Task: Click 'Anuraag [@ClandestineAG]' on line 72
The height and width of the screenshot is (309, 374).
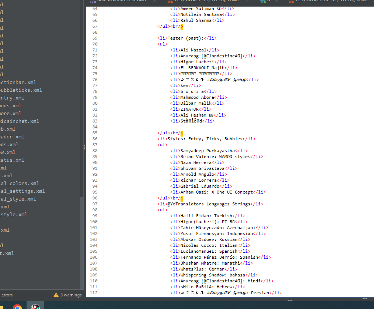Action: click(211, 56)
